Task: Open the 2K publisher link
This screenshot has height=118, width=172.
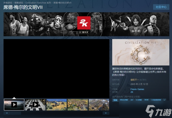Action: [x=132, y=92]
